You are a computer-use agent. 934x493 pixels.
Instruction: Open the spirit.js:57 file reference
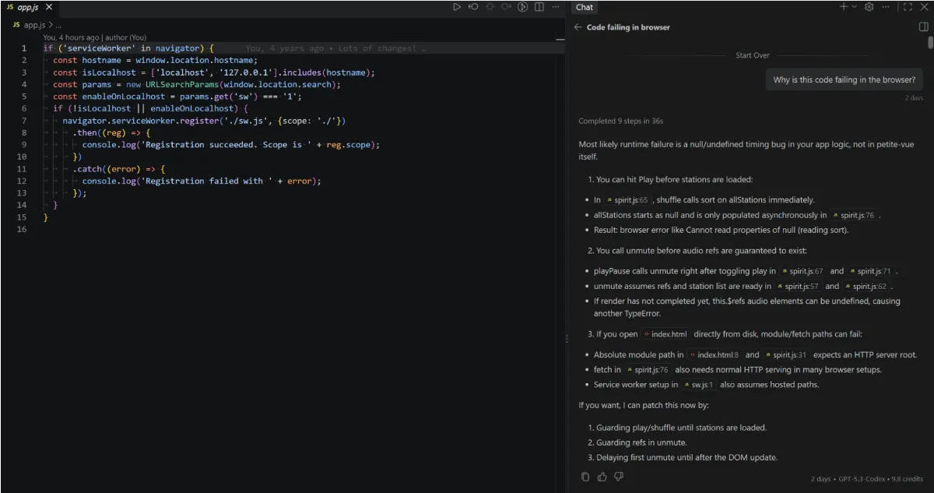pyautogui.click(x=799, y=286)
